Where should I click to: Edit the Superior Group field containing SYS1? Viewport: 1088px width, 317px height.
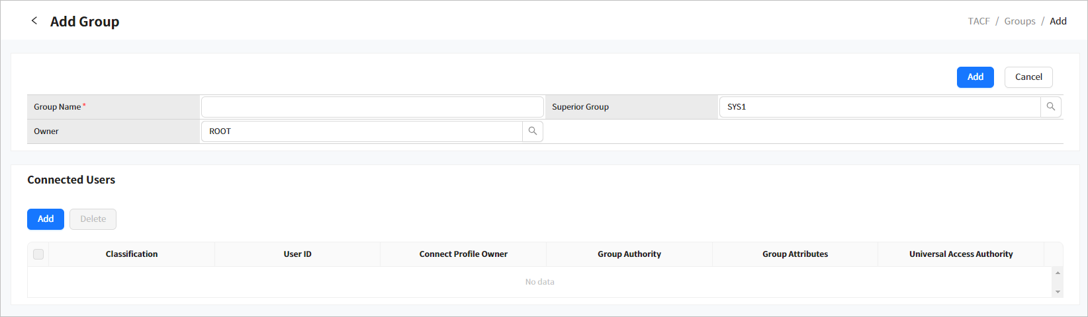tap(879, 107)
